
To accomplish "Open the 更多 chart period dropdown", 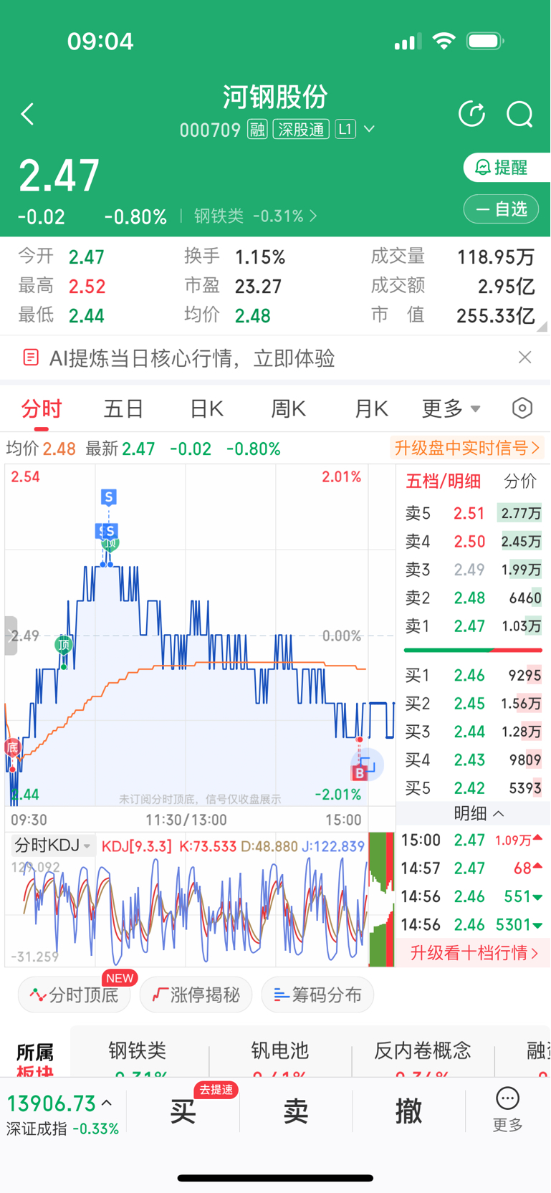I will pyautogui.click(x=451, y=409).
